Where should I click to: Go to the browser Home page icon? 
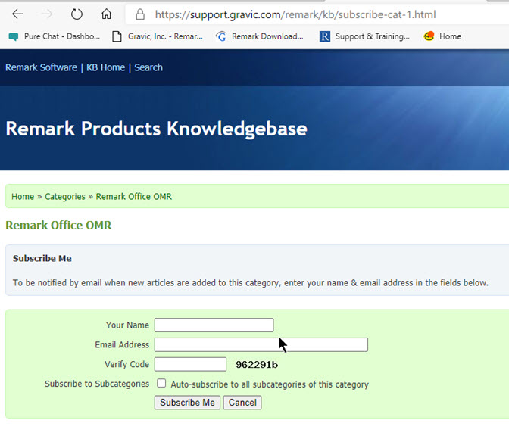[x=107, y=14]
